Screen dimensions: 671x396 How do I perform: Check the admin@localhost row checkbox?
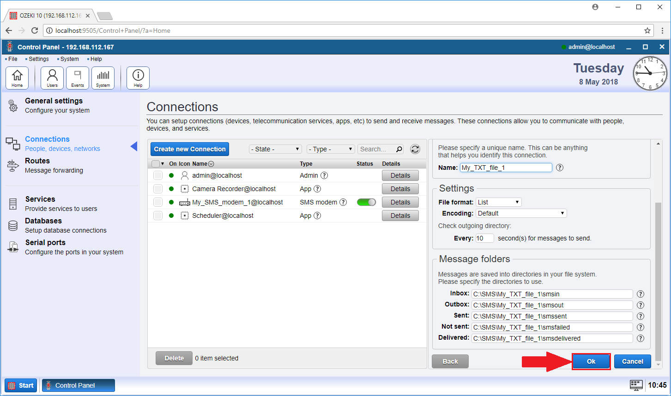tap(158, 175)
